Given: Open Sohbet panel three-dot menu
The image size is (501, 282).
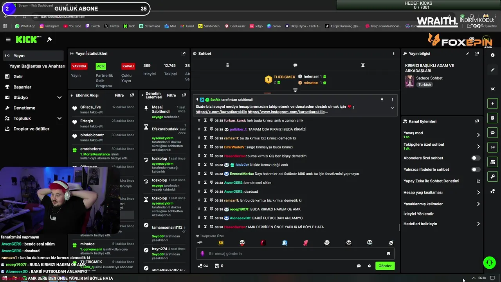Looking at the screenshot, I should pyautogui.click(x=394, y=54).
